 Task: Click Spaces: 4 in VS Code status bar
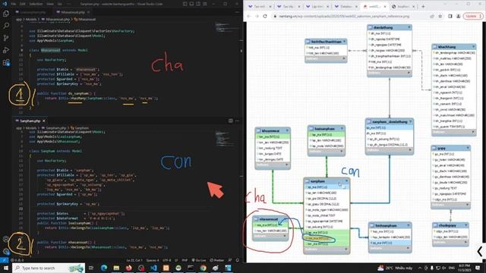pos(153,260)
